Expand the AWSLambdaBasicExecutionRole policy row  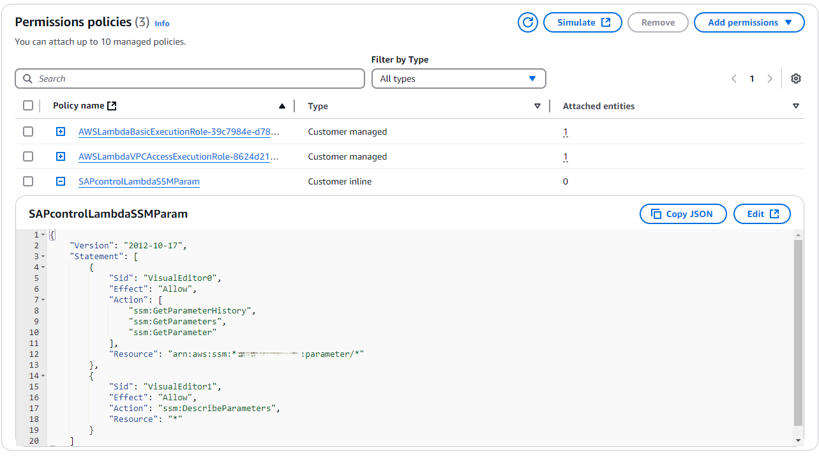(61, 132)
